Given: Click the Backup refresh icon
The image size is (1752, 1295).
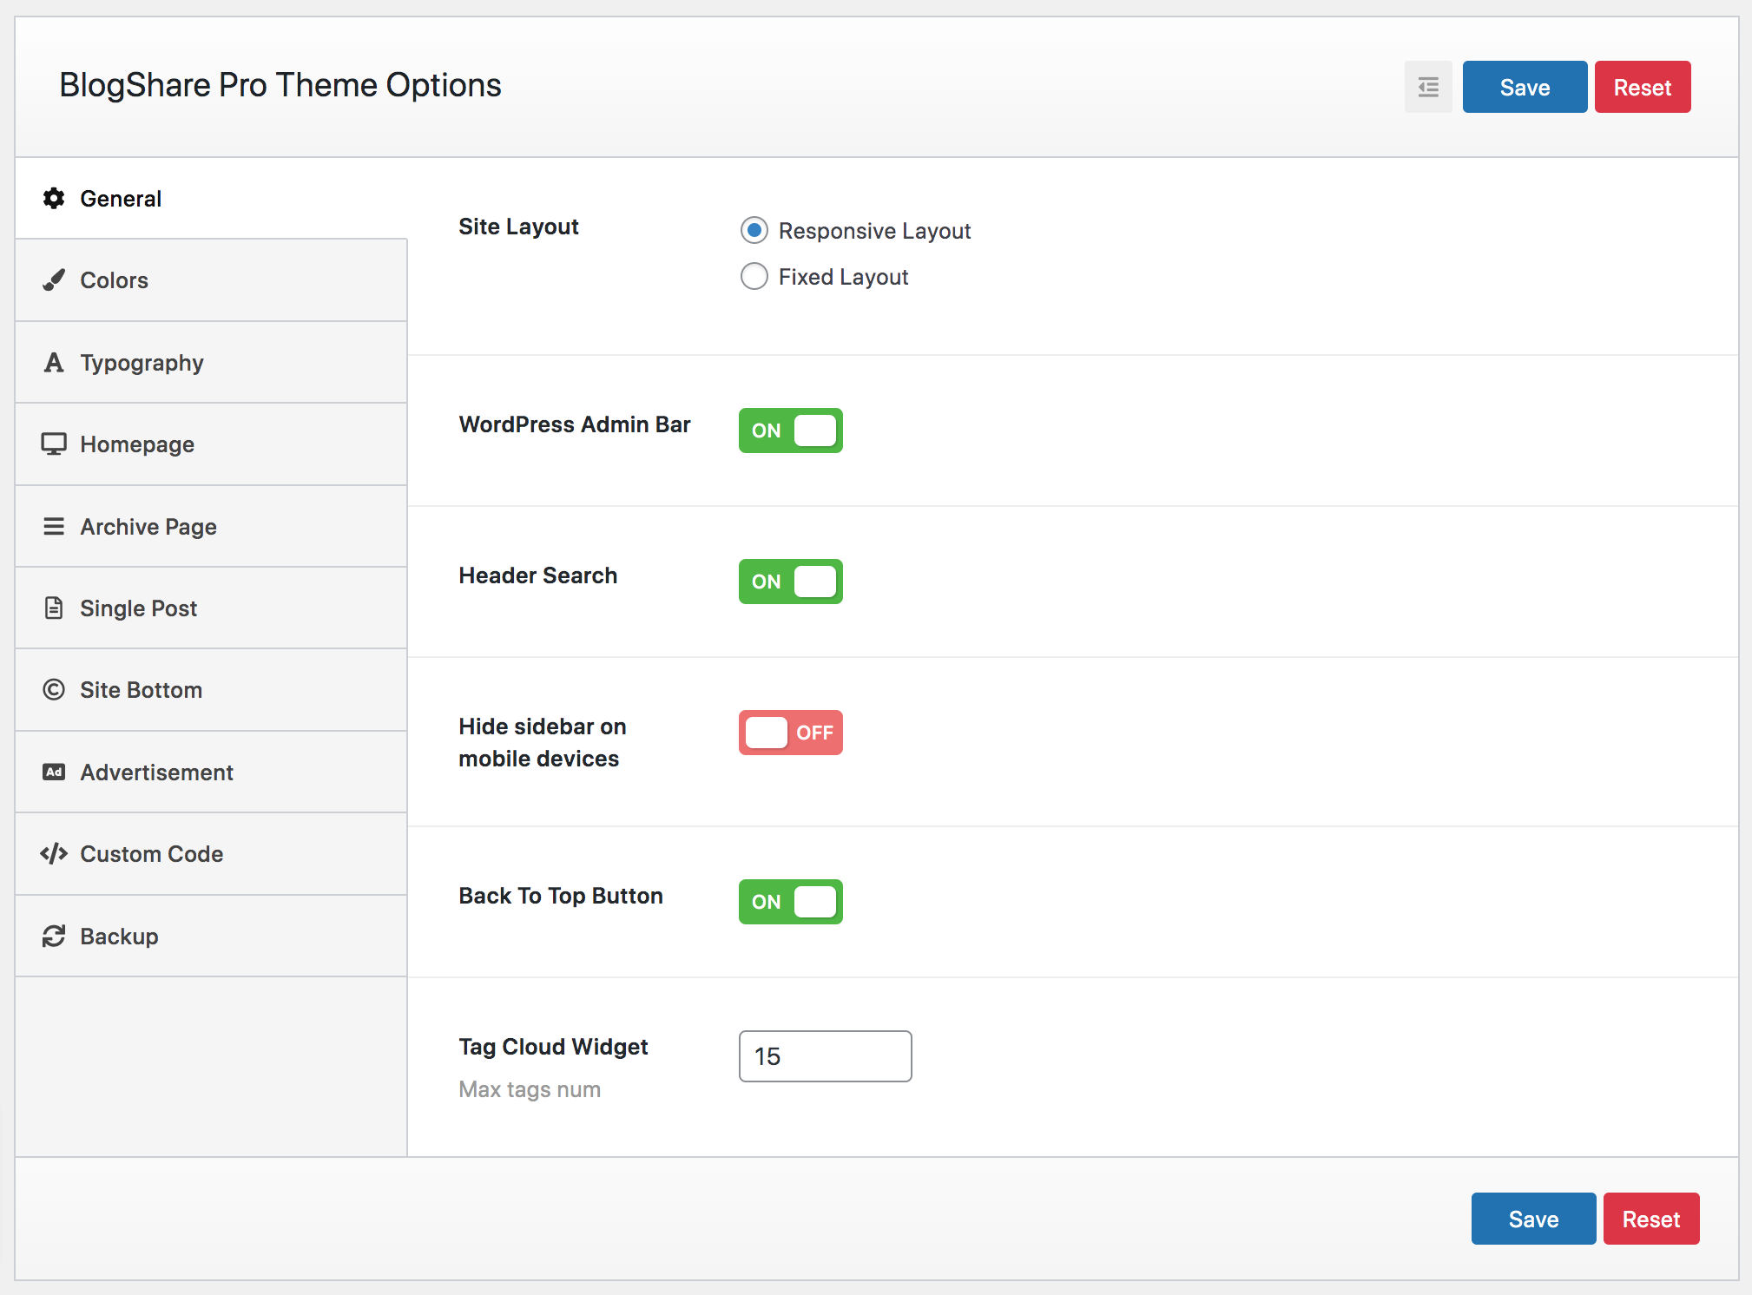Looking at the screenshot, I should [x=53, y=936].
